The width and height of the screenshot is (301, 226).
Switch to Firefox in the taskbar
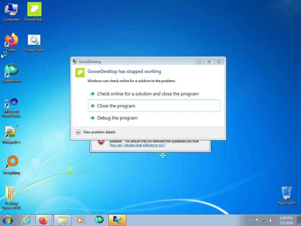(44, 220)
